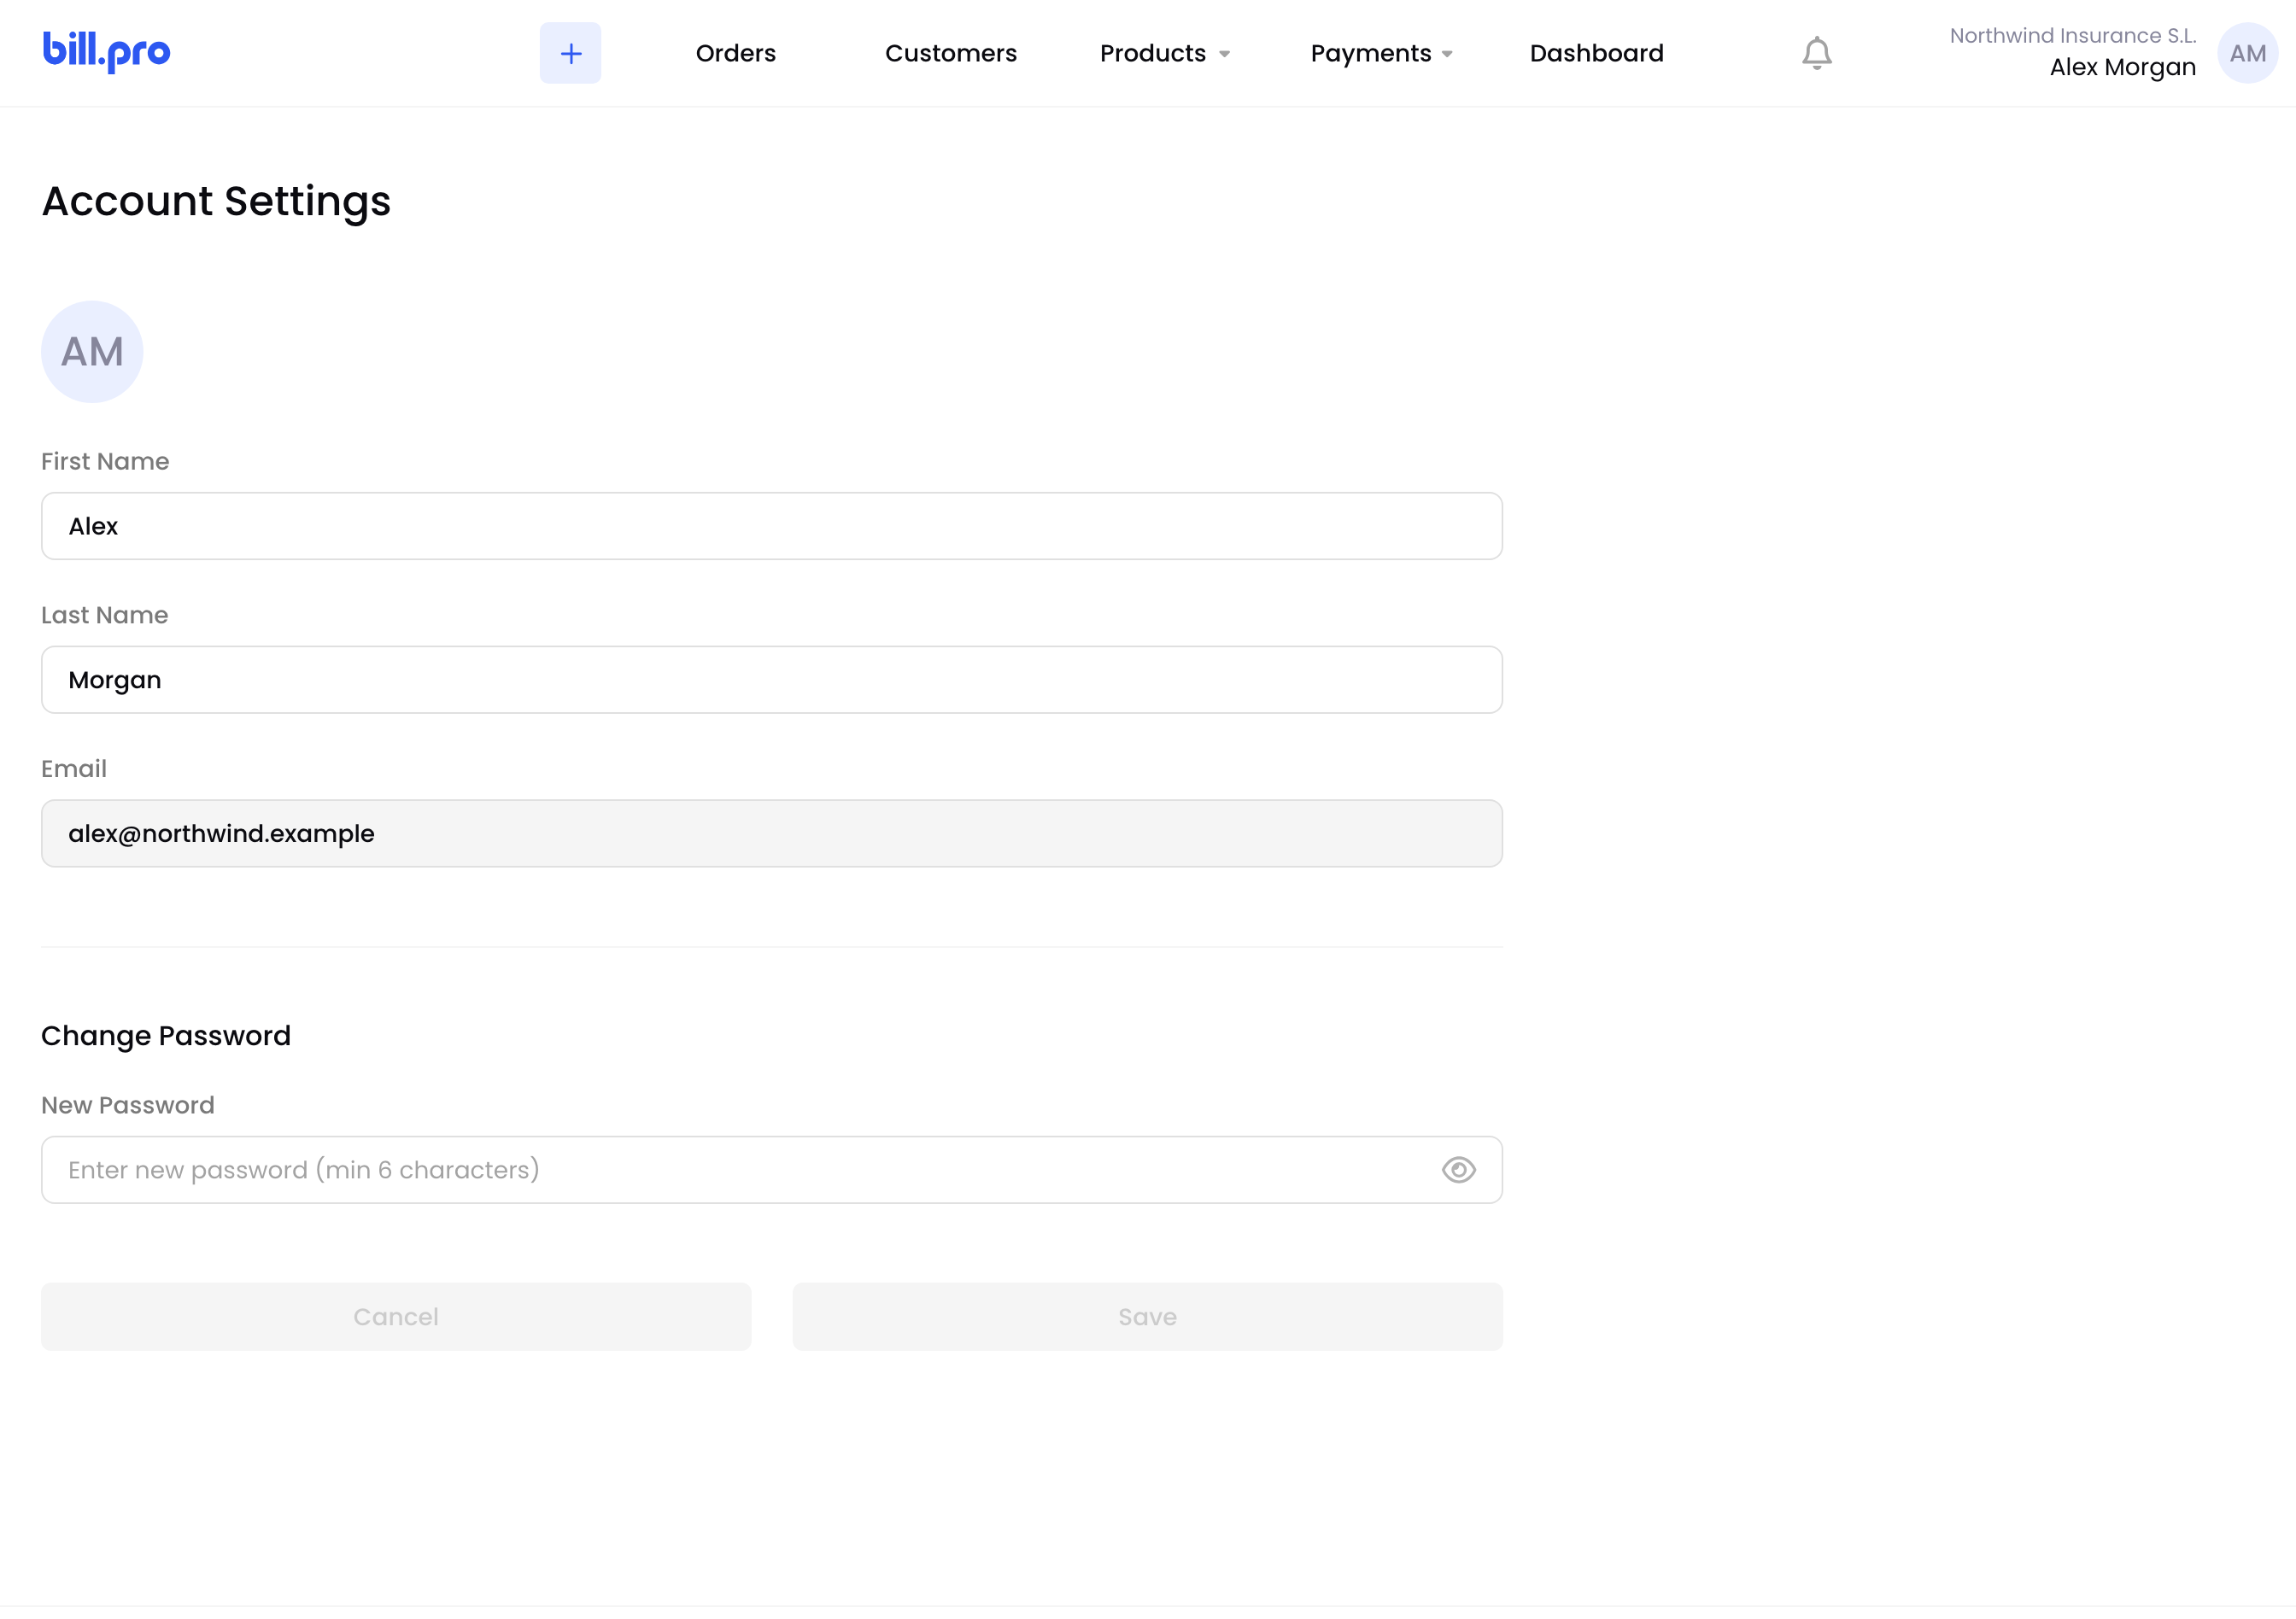
Task: Go to the Orders page
Action: (735, 53)
